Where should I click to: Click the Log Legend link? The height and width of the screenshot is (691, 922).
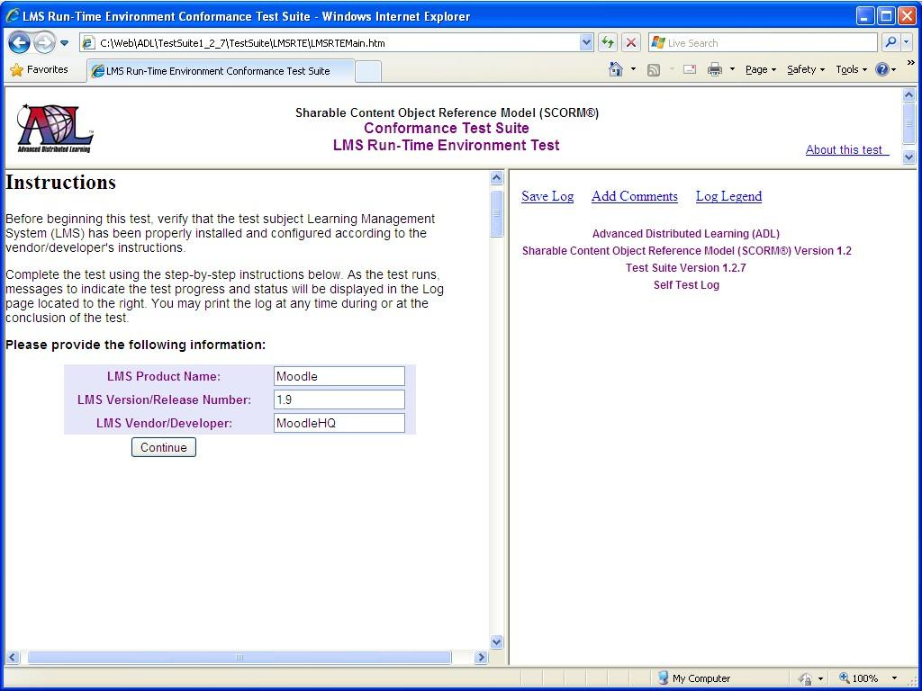pos(728,196)
